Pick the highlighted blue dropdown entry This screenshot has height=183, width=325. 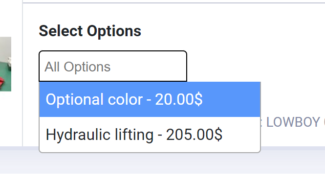click(x=150, y=99)
